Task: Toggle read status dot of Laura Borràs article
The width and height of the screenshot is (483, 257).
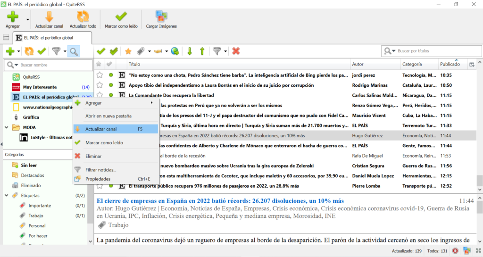Action: click(111, 85)
